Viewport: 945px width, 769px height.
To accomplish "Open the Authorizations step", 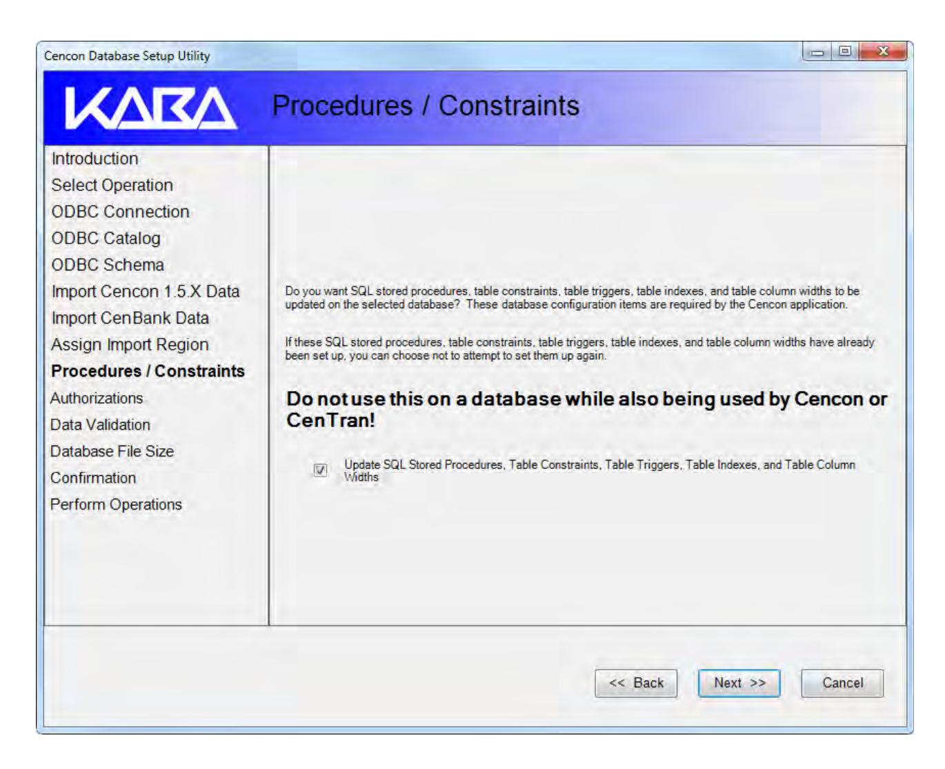I will tap(97, 398).
